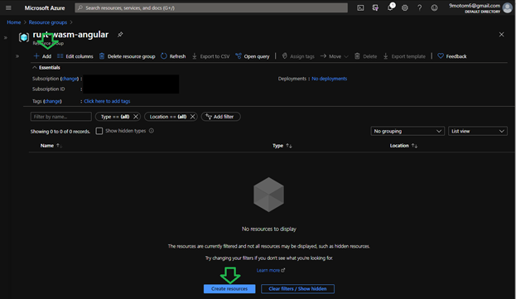Viewport: 516px width, 299px height.
Task: Open the notifications bell
Action: click(x=390, y=7)
